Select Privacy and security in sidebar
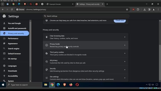The height and width of the screenshot is (91, 161). (x=15, y=33)
